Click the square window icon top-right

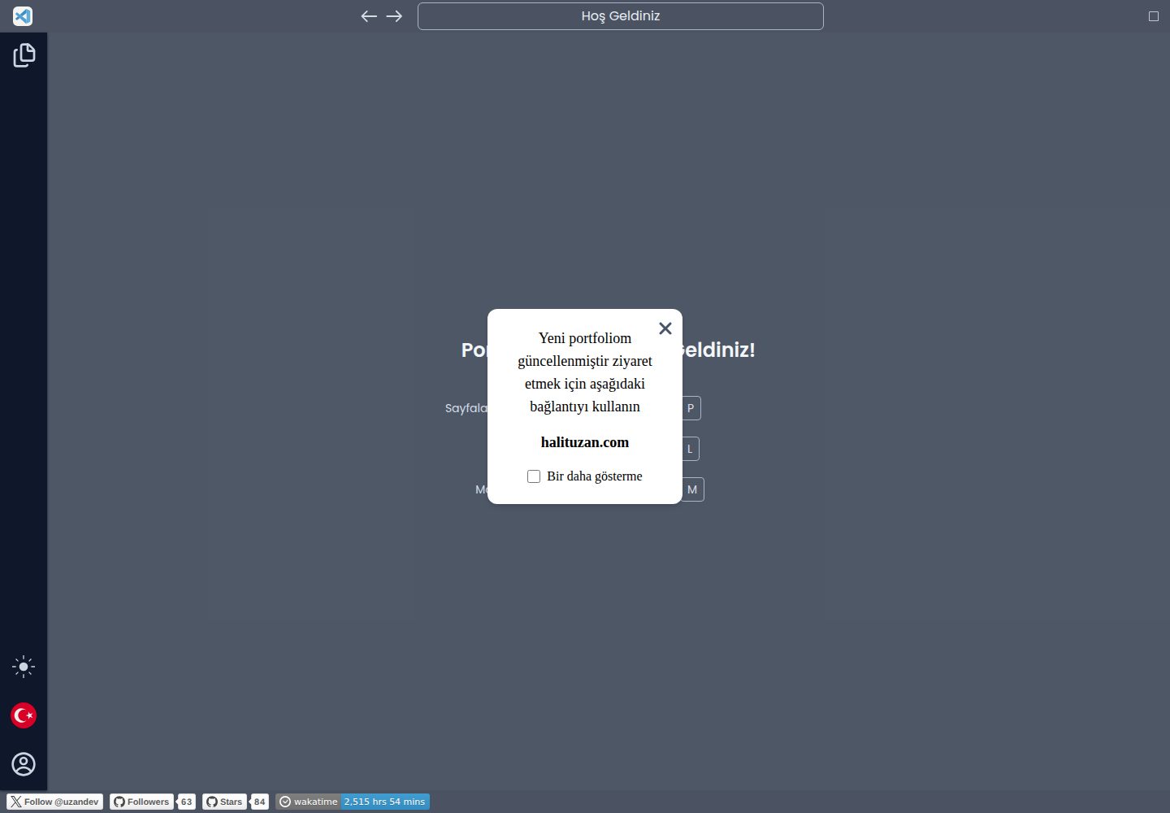[x=1154, y=16]
